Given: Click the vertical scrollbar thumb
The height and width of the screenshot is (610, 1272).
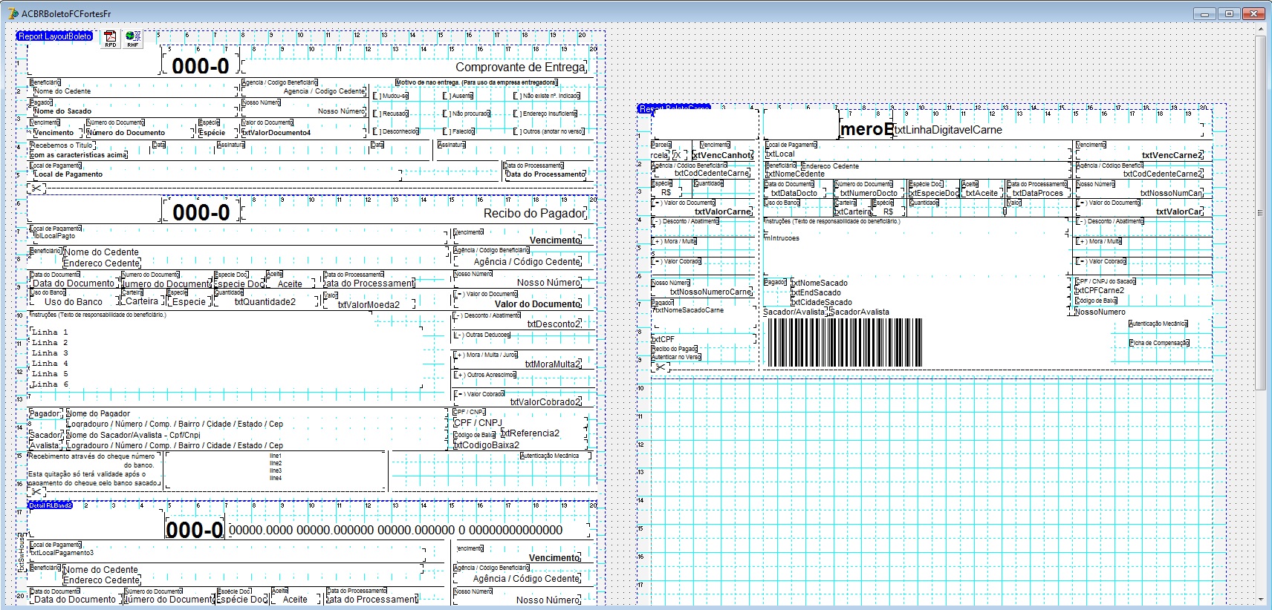Looking at the screenshot, I should [x=1261, y=213].
